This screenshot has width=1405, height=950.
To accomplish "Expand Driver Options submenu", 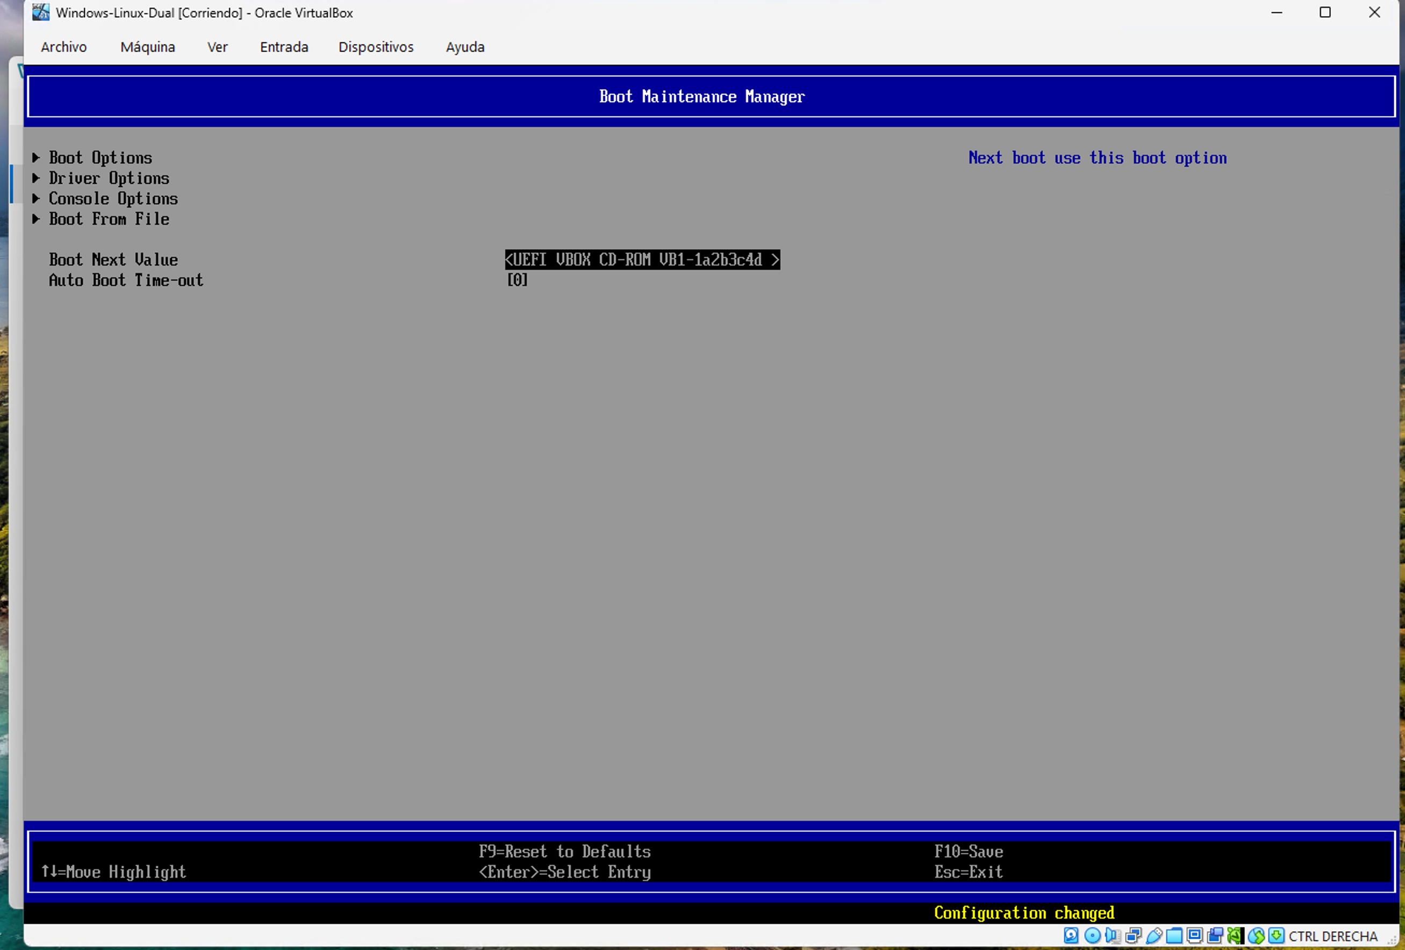I will click(x=101, y=178).
